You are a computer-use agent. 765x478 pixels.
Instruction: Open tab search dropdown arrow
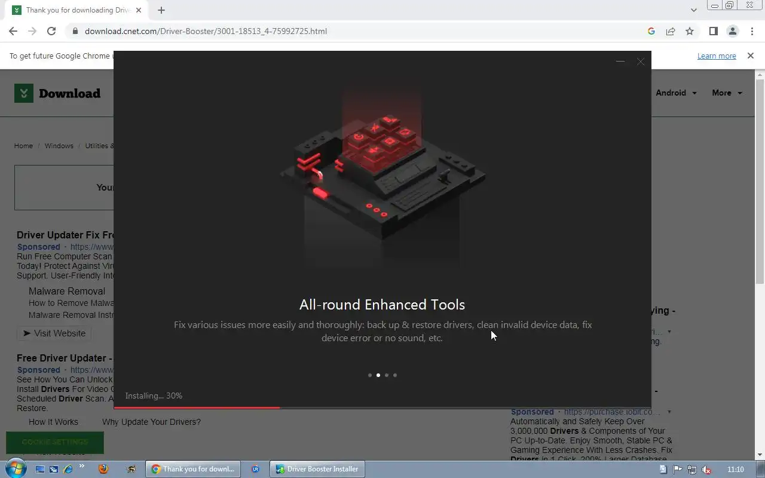coord(693,10)
